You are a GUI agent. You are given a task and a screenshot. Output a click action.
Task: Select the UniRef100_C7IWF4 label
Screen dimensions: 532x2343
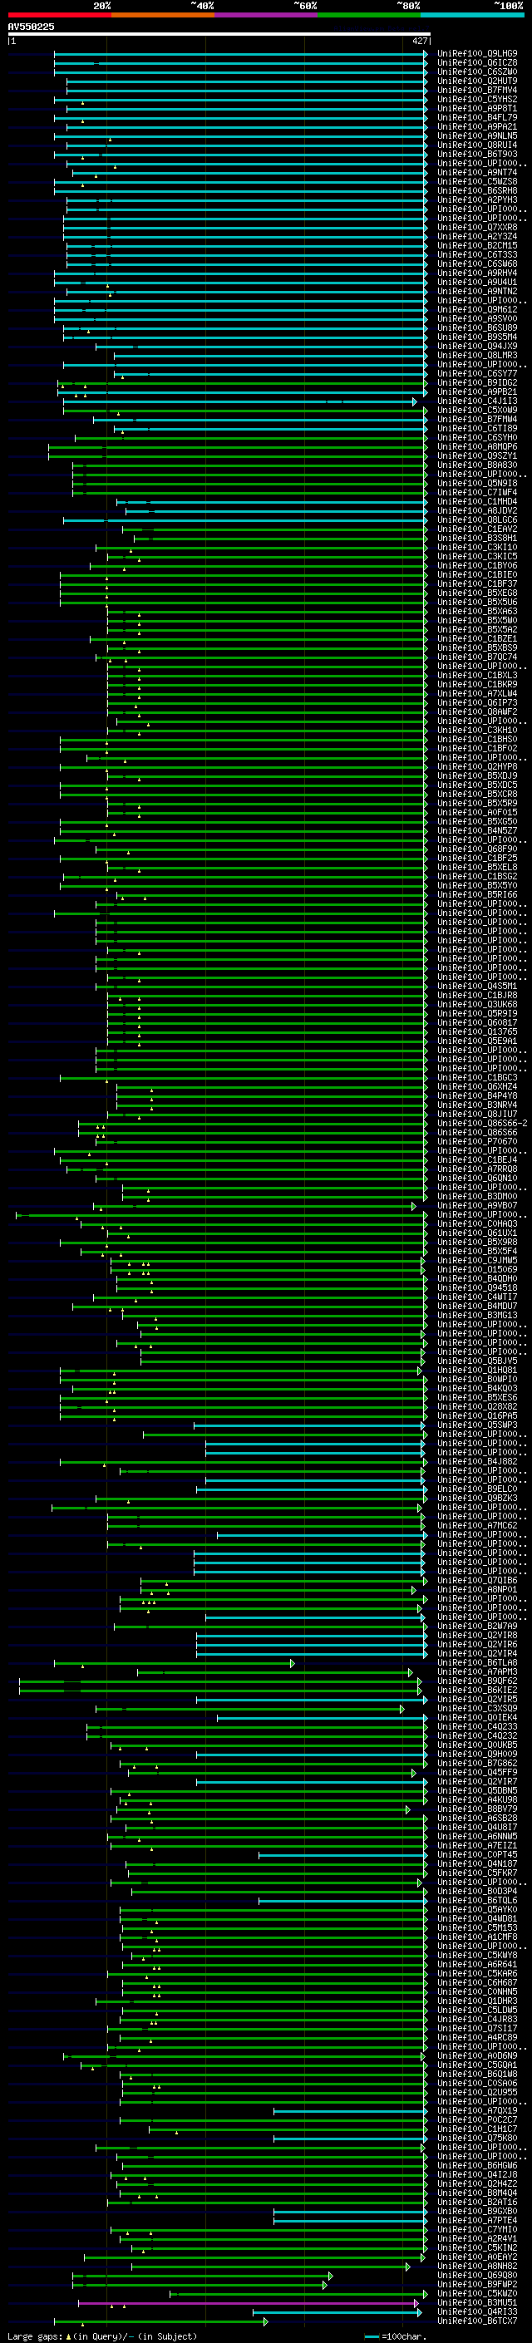point(477,492)
